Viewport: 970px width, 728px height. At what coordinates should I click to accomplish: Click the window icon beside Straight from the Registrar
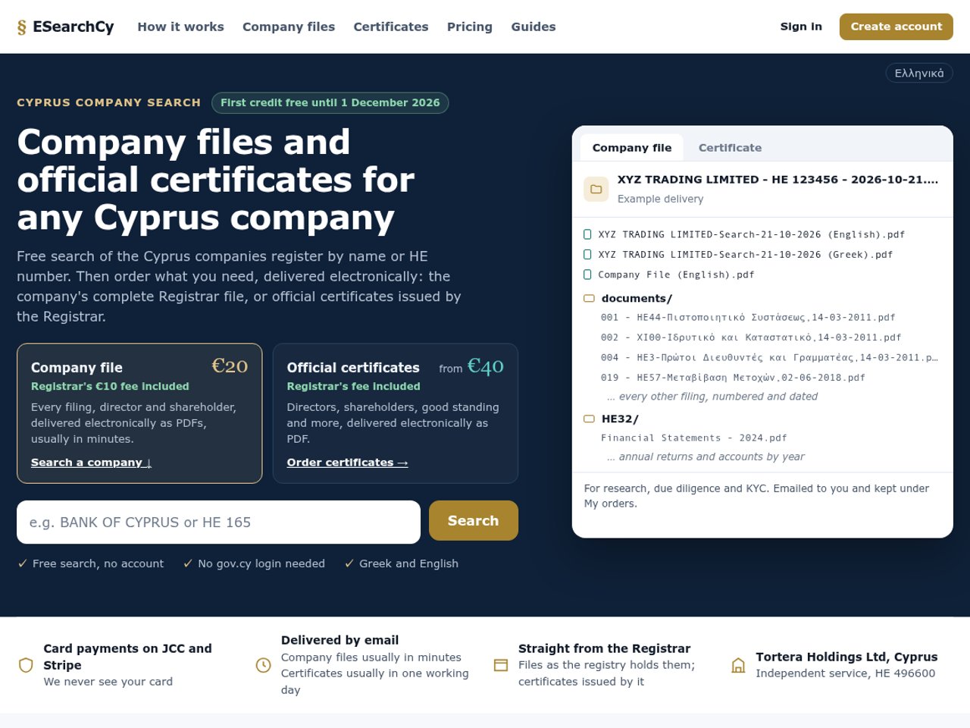click(501, 665)
